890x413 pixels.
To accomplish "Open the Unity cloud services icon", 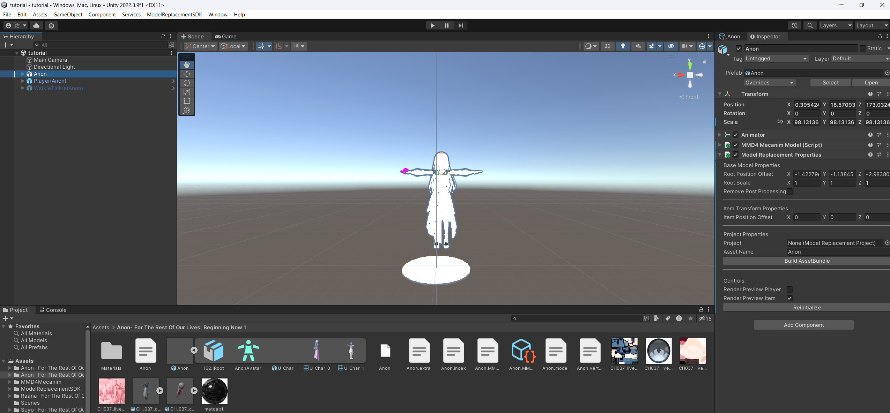I will pos(36,25).
